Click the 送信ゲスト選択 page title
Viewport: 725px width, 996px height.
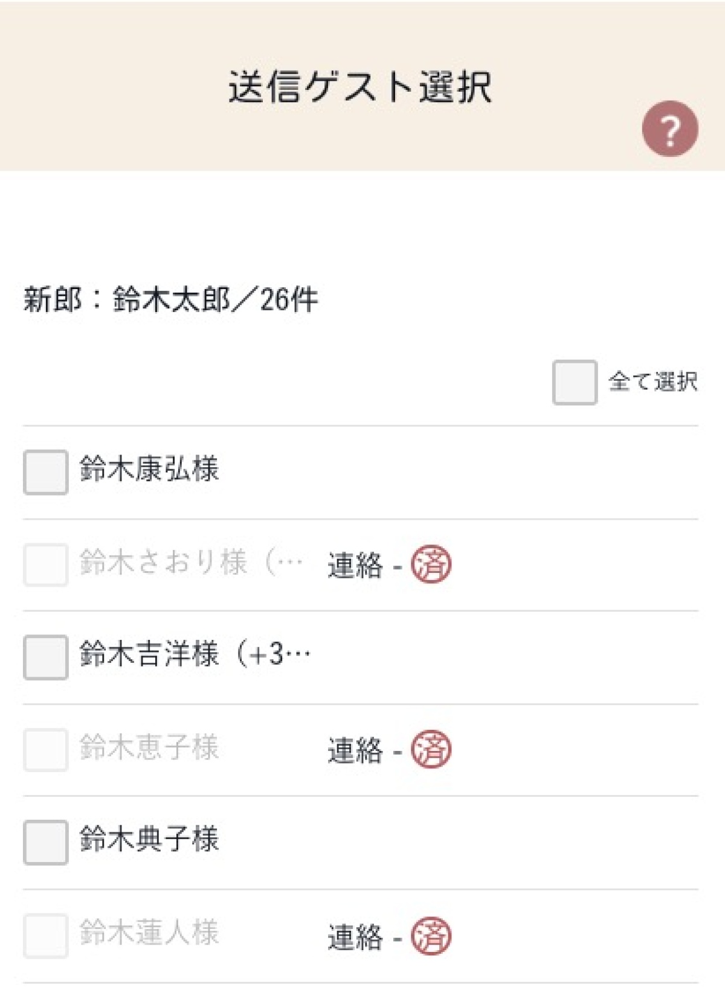click(360, 87)
